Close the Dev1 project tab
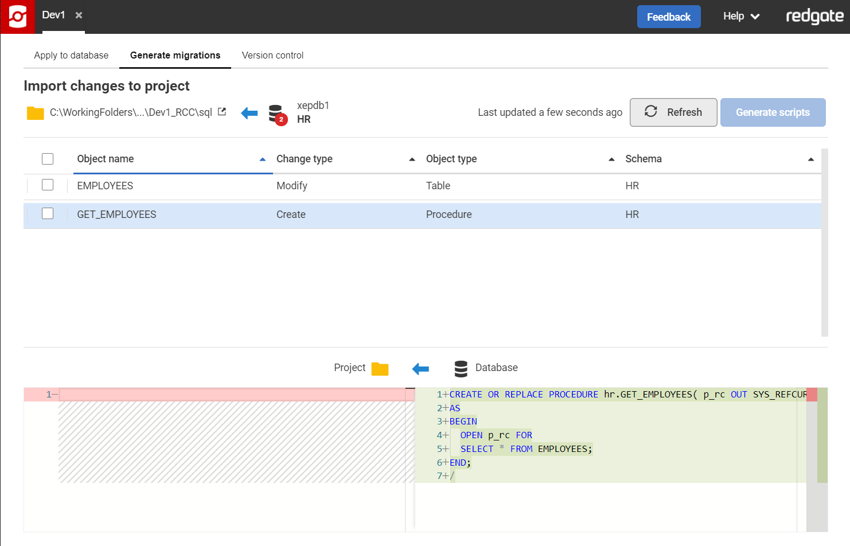 [79, 15]
